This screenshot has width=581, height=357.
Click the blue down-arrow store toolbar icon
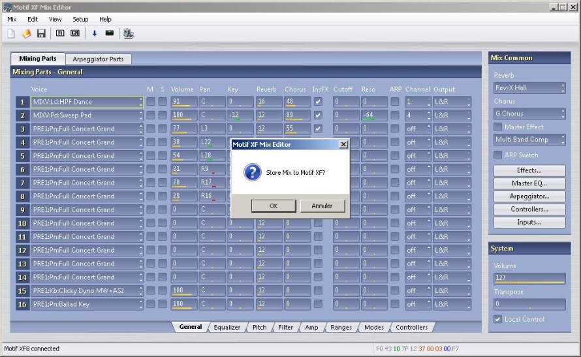tap(95, 33)
